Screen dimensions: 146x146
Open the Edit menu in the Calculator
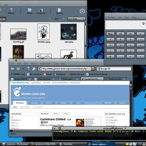pyautogui.click(x=120, y=18)
